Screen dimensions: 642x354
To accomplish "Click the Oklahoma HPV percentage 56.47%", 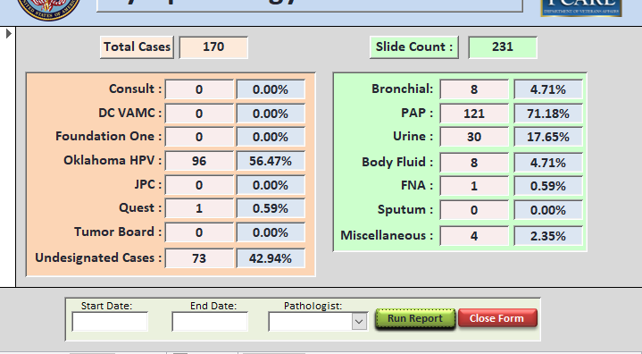I will pos(271,161).
